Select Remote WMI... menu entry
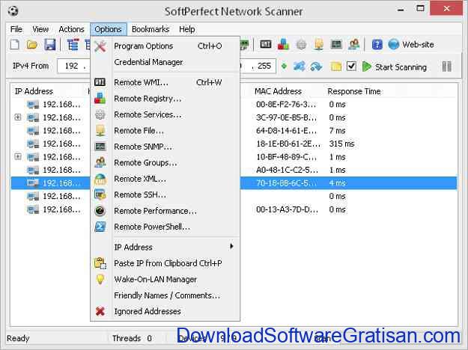This screenshot has height=350, width=468. [165, 82]
